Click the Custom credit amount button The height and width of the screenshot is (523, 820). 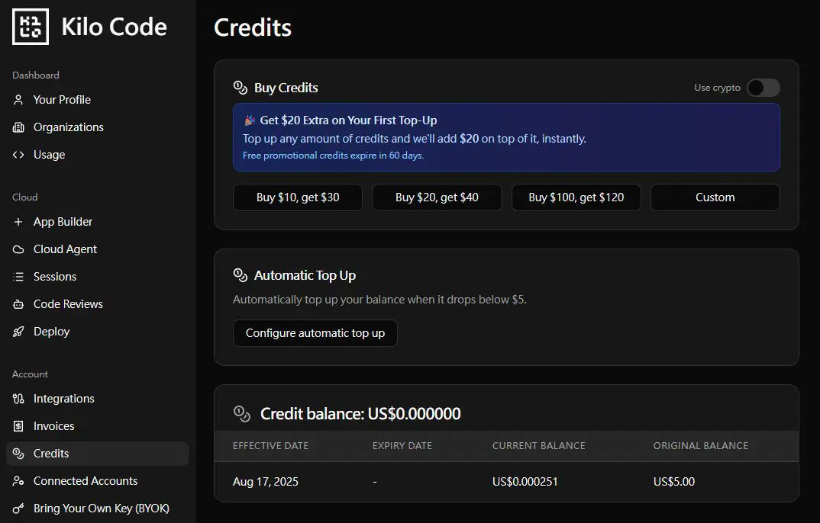click(x=715, y=197)
